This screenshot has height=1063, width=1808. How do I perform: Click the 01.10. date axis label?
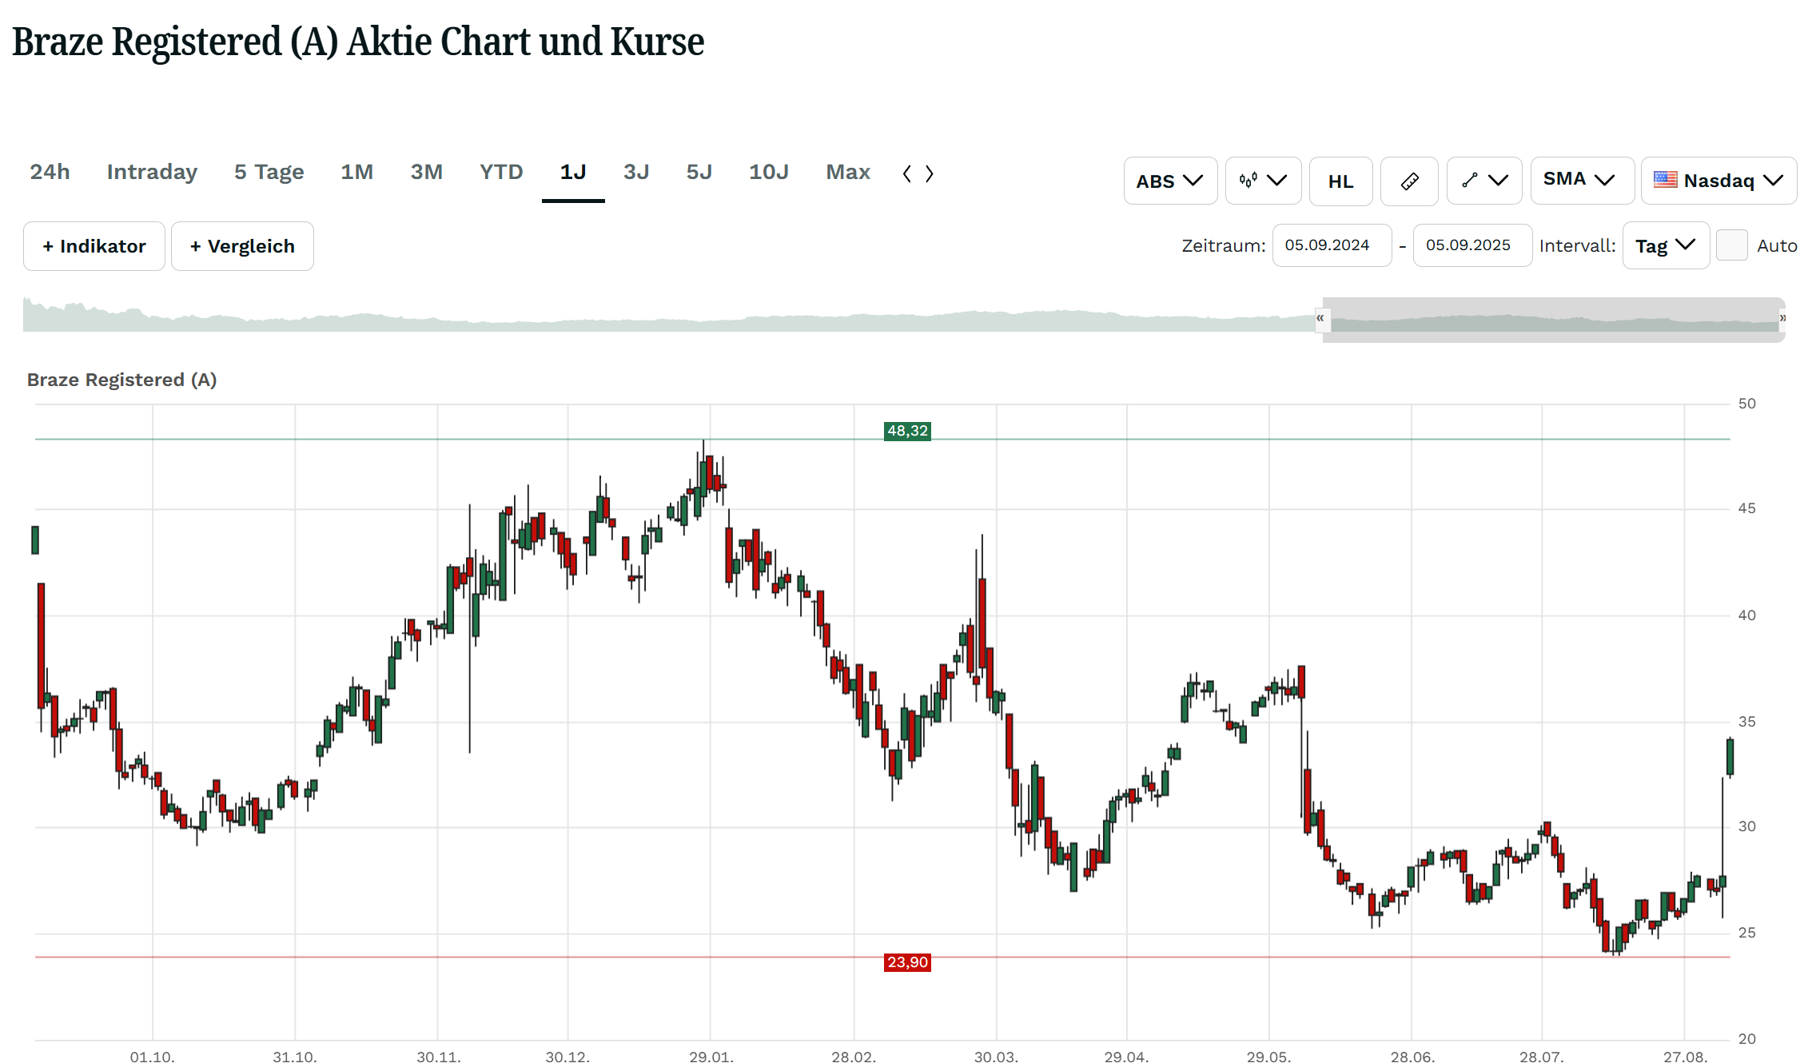pos(152,1057)
